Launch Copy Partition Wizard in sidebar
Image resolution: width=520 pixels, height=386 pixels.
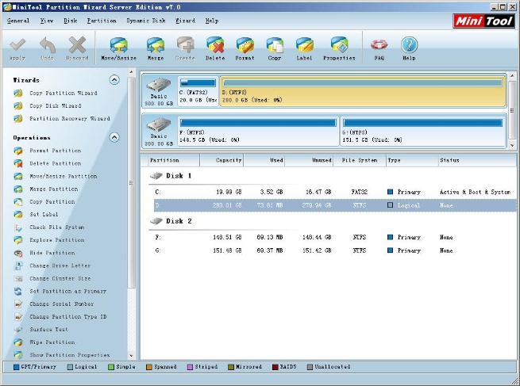point(64,93)
